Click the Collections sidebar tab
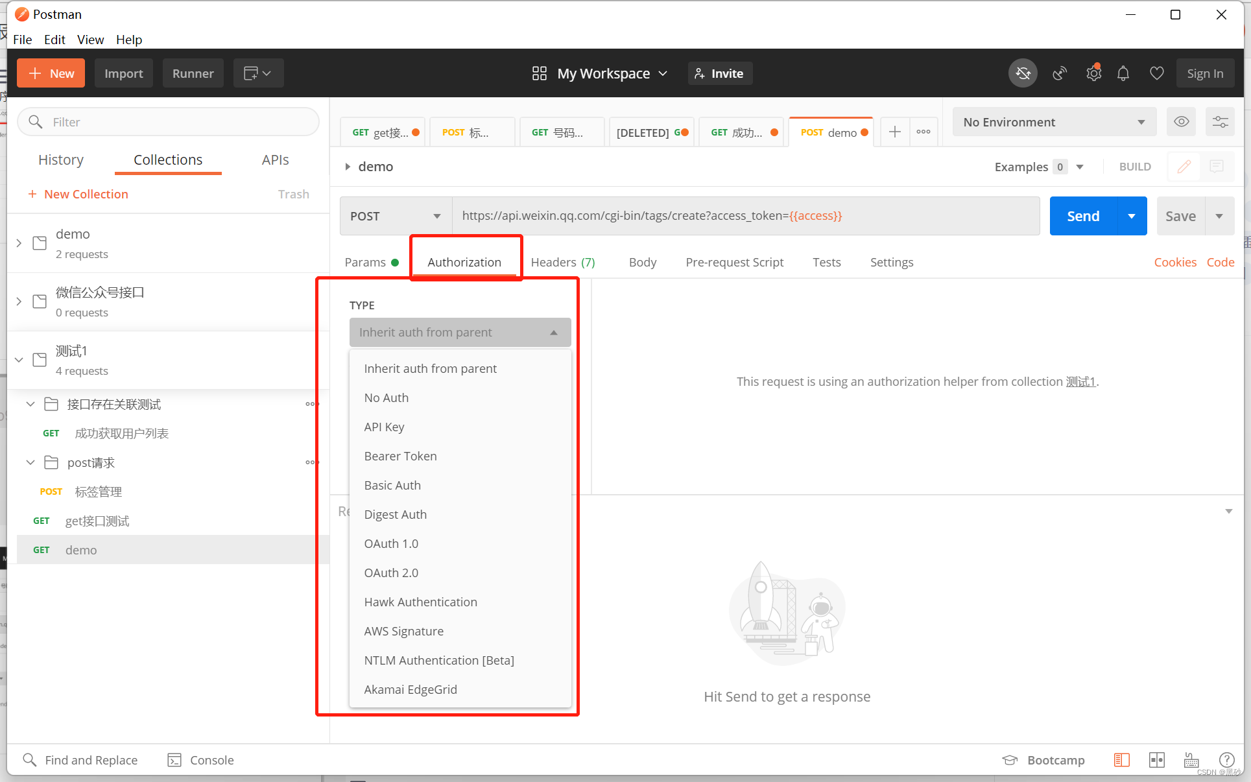This screenshot has height=782, width=1251. coord(167,160)
